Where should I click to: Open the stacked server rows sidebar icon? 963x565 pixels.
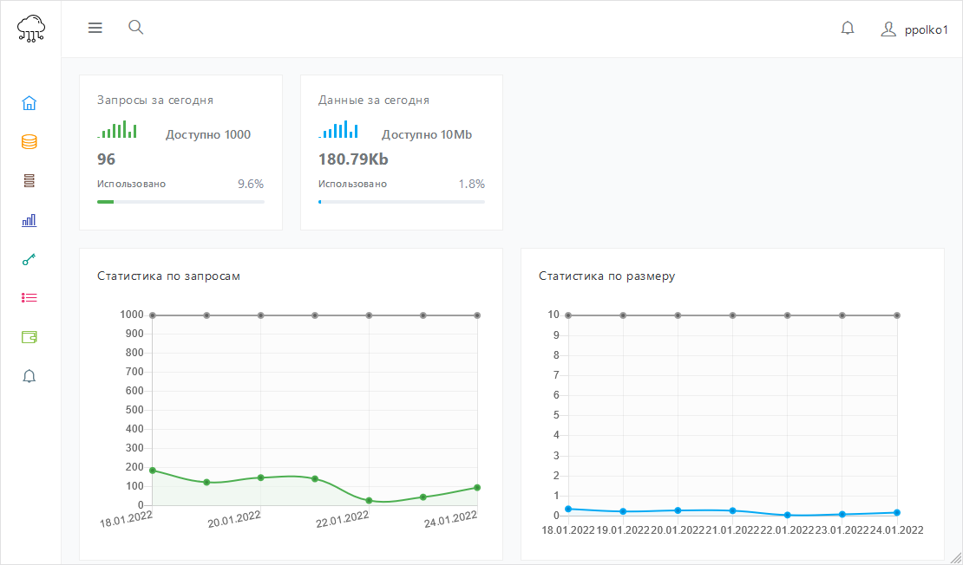29,181
